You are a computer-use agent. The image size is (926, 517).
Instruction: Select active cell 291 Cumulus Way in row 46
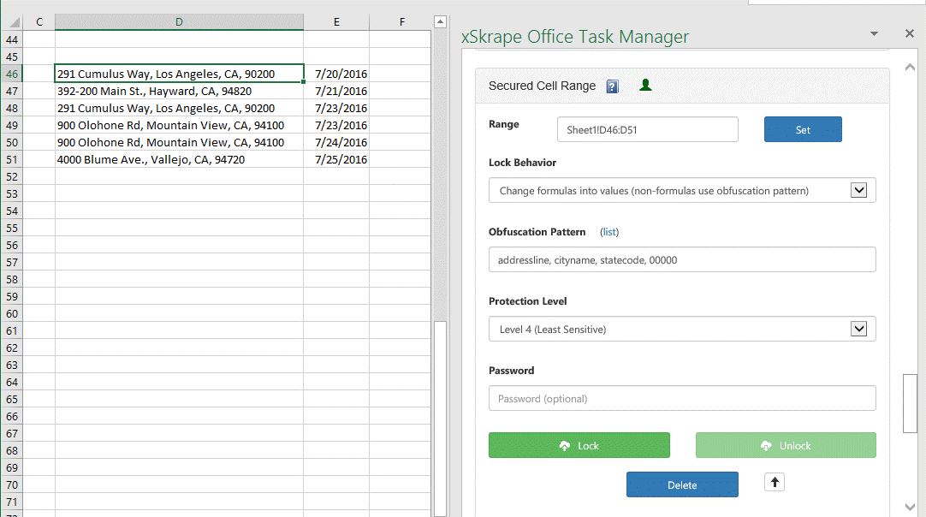179,74
